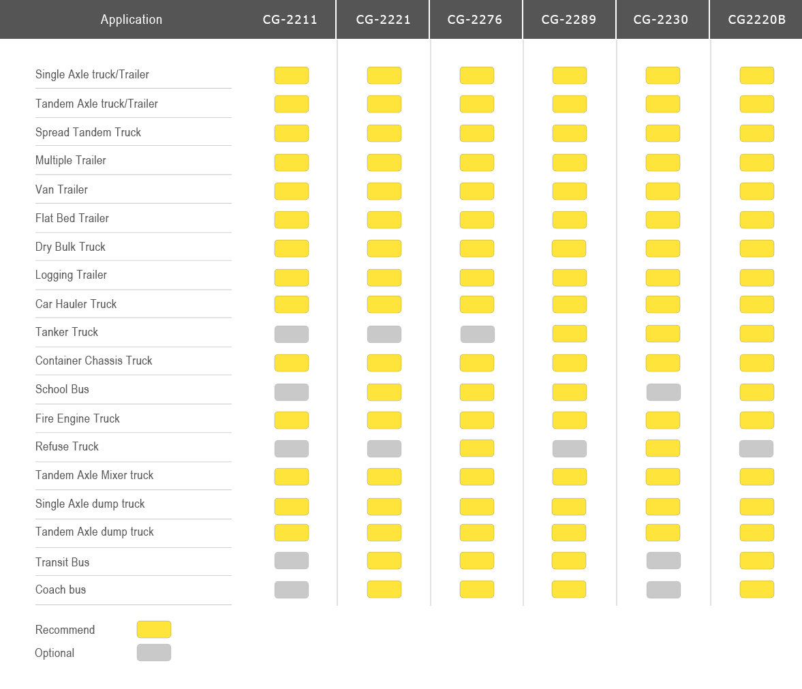This screenshot has width=802, height=689.
Task: Click the Spread Tandem Truck label
Action: 88,132
